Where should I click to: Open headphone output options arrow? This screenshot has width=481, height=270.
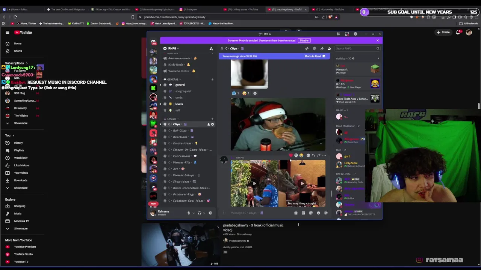[x=204, y=213]
